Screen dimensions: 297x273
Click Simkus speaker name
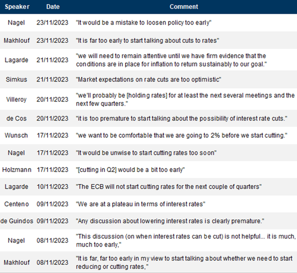click(16, 80)
